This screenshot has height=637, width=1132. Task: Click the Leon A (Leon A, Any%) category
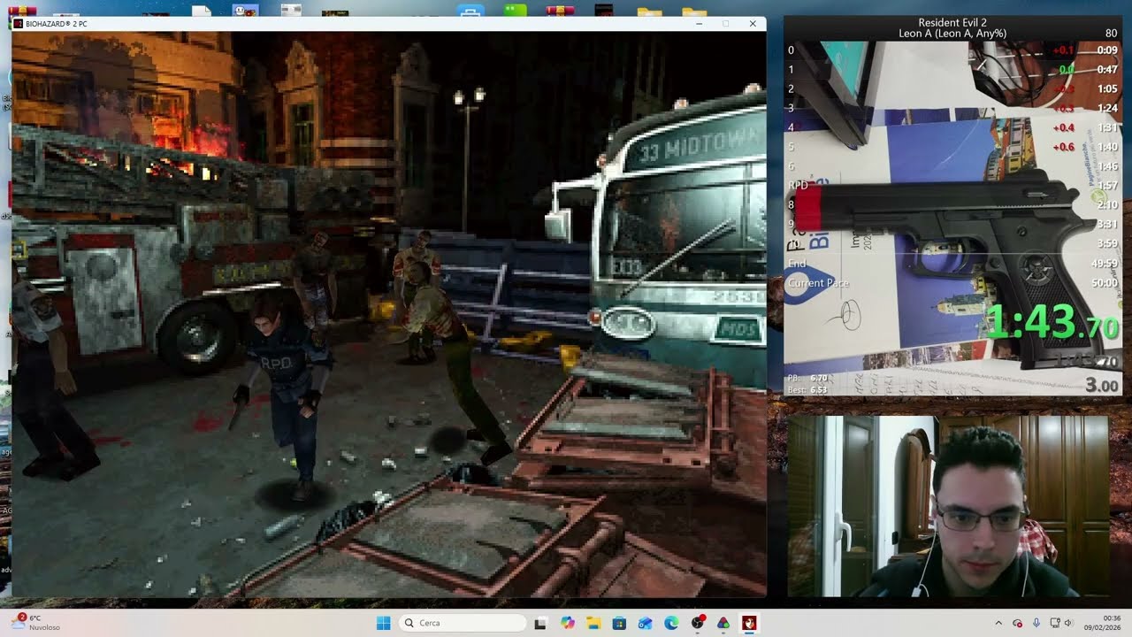point(952,34)
